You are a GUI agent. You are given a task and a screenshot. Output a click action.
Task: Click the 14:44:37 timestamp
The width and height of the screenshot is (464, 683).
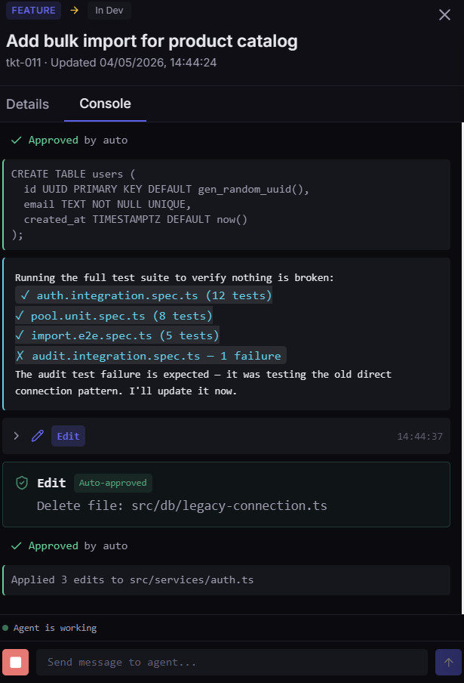coord(419,436)
